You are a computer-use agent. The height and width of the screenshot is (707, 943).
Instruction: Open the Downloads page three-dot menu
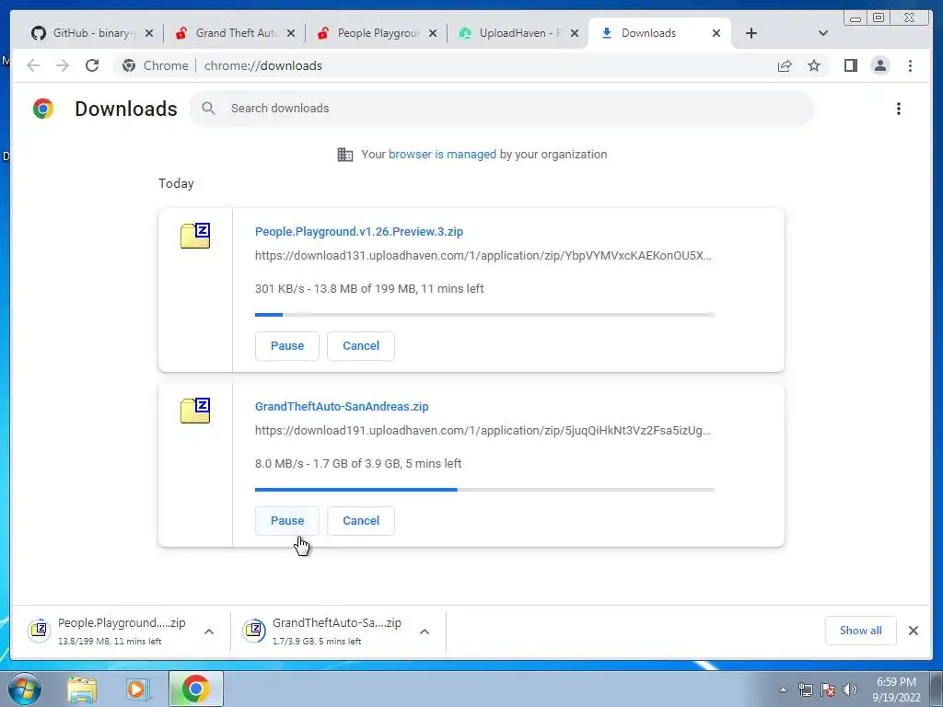tap(899, 109)
